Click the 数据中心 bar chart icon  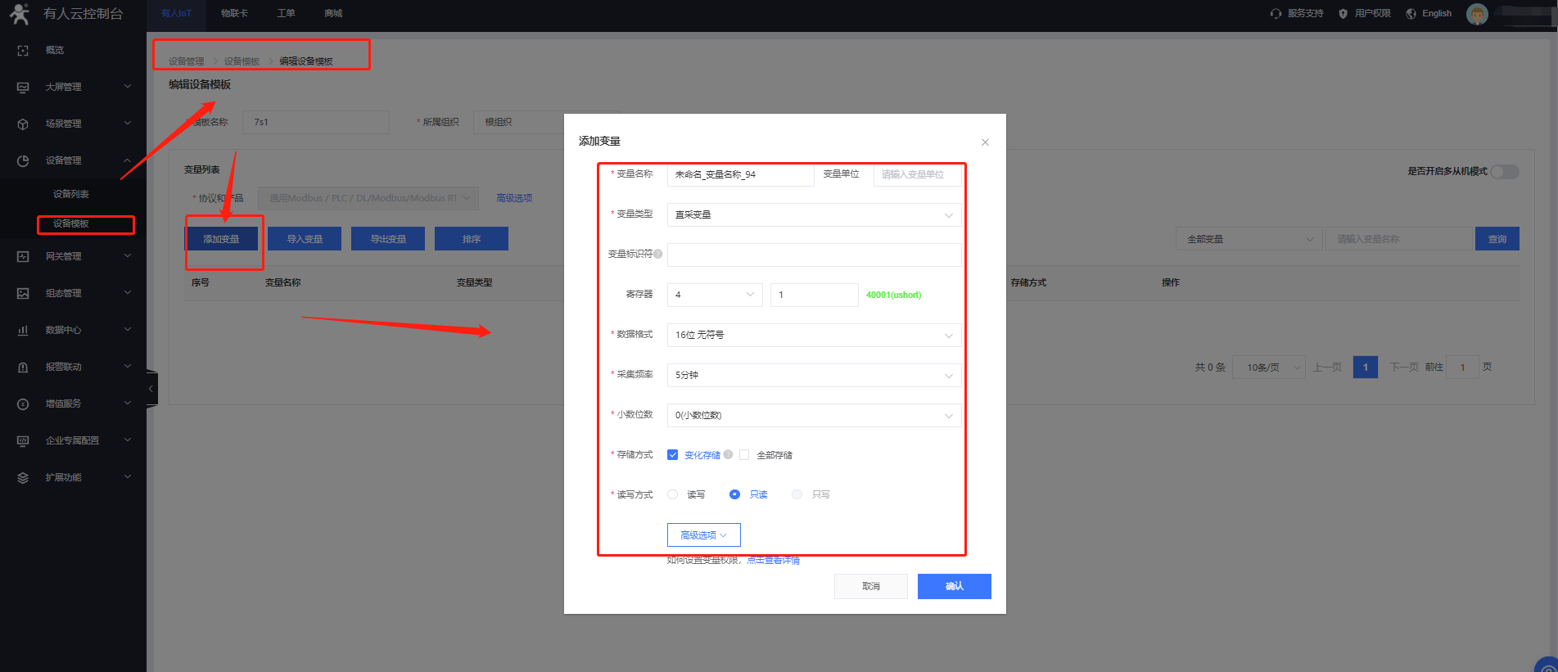(x=23, y=331)
